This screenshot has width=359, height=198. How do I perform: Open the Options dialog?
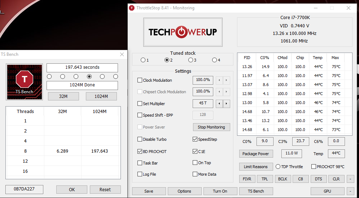coord(184,191)
